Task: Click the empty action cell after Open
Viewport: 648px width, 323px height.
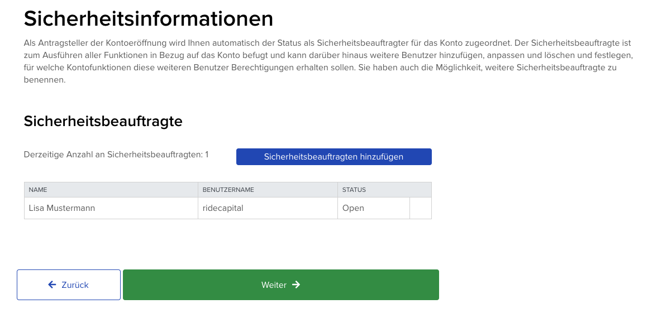Action: [x=421, y=208]
